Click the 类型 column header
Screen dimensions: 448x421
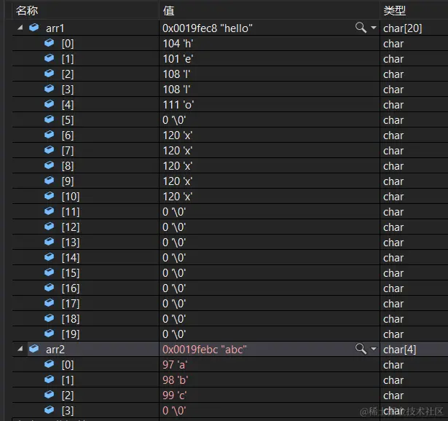pos(395,11)
